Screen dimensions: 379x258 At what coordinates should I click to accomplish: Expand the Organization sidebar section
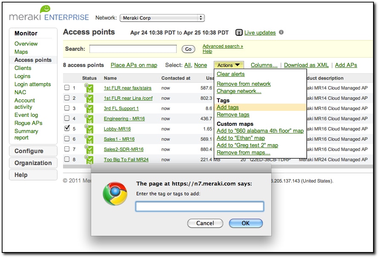tap(33, 163)
